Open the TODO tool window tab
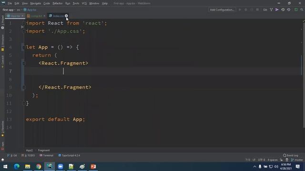 28,155
